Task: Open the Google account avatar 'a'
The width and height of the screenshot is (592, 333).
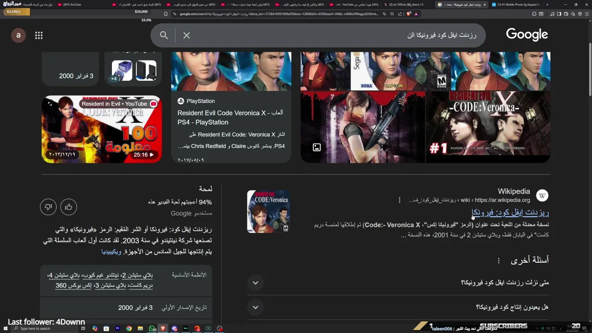Action: point(18,35)
